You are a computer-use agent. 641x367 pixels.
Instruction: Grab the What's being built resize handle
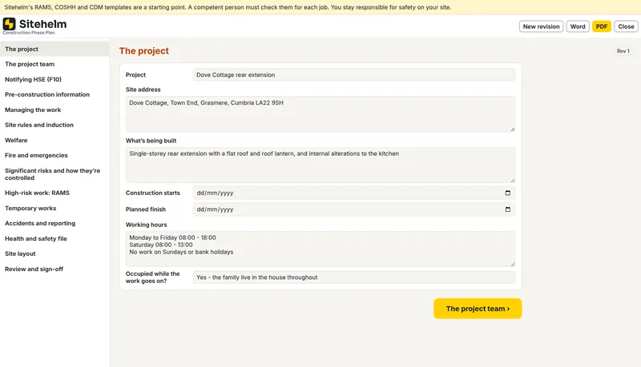tap(512, 180)
